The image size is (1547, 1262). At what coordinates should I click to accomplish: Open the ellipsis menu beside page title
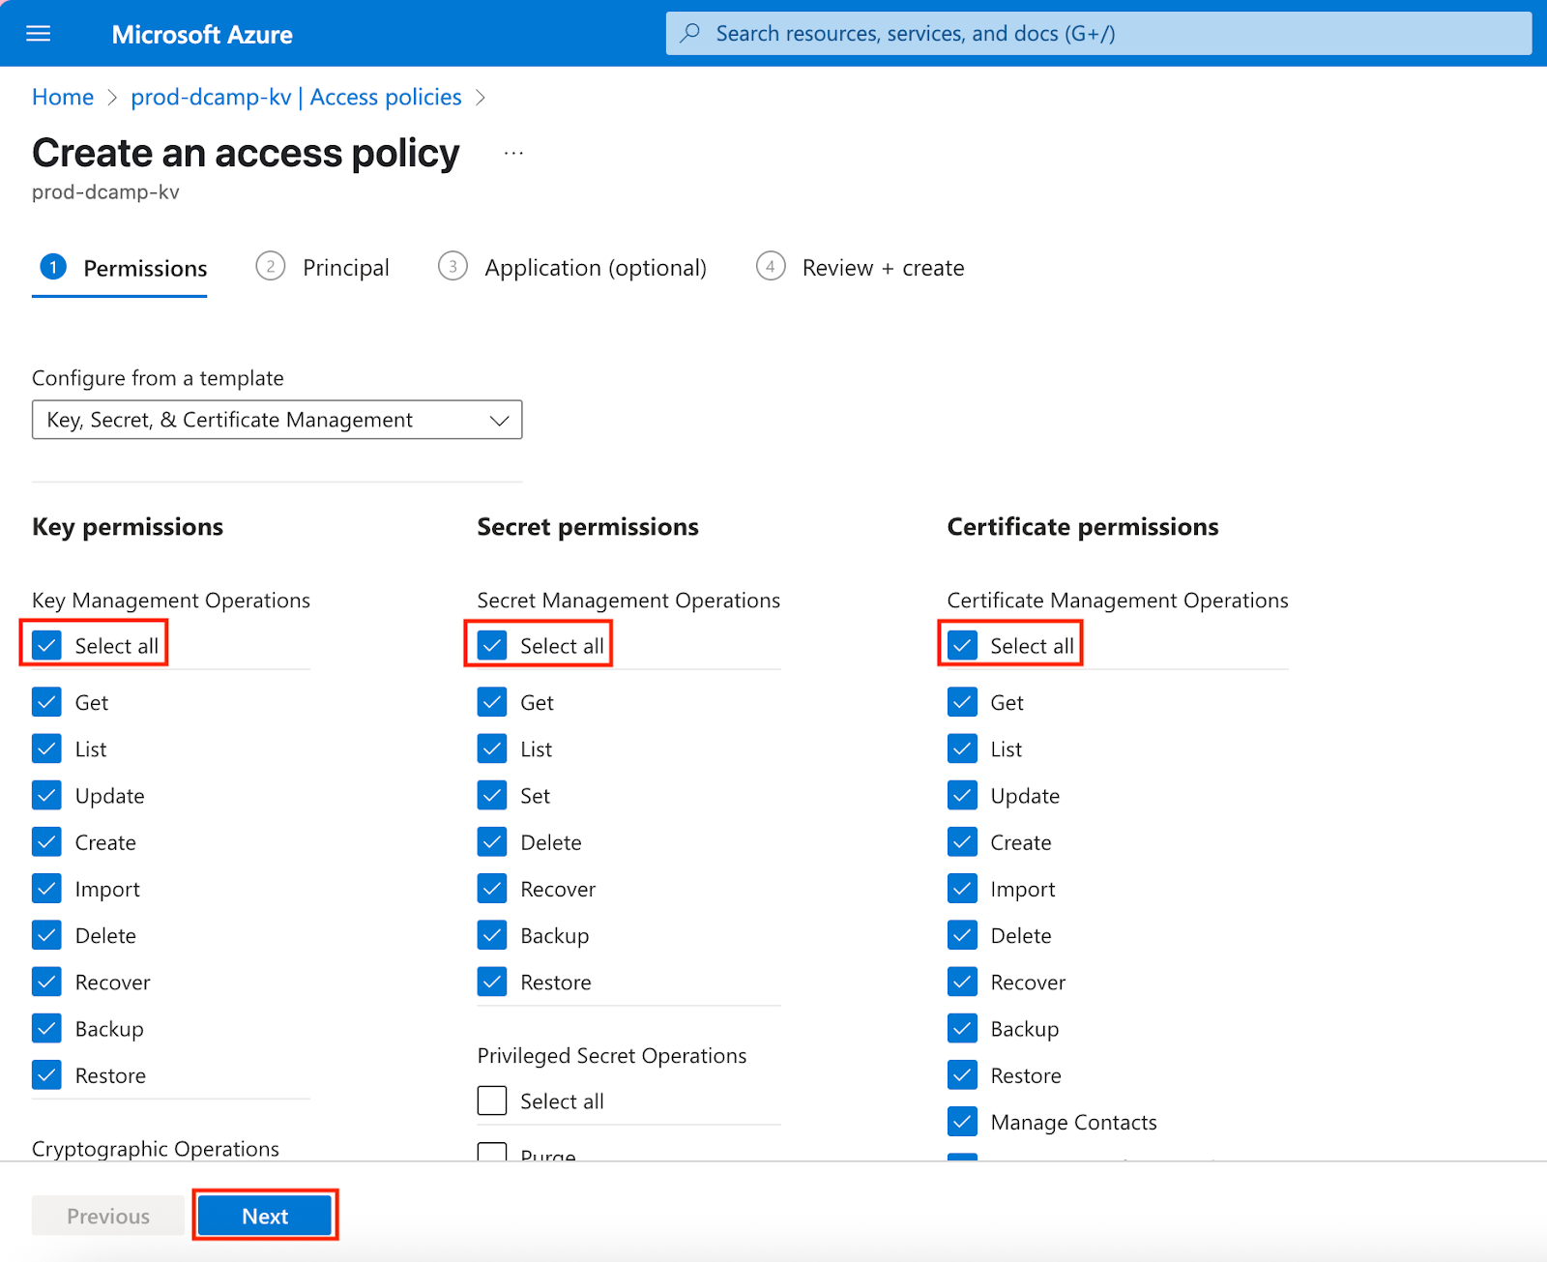[513, 152]
